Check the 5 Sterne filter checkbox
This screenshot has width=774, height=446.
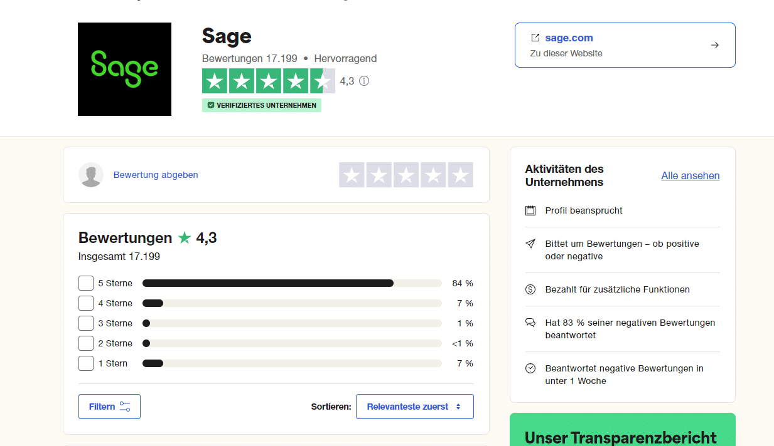[86, 283]
